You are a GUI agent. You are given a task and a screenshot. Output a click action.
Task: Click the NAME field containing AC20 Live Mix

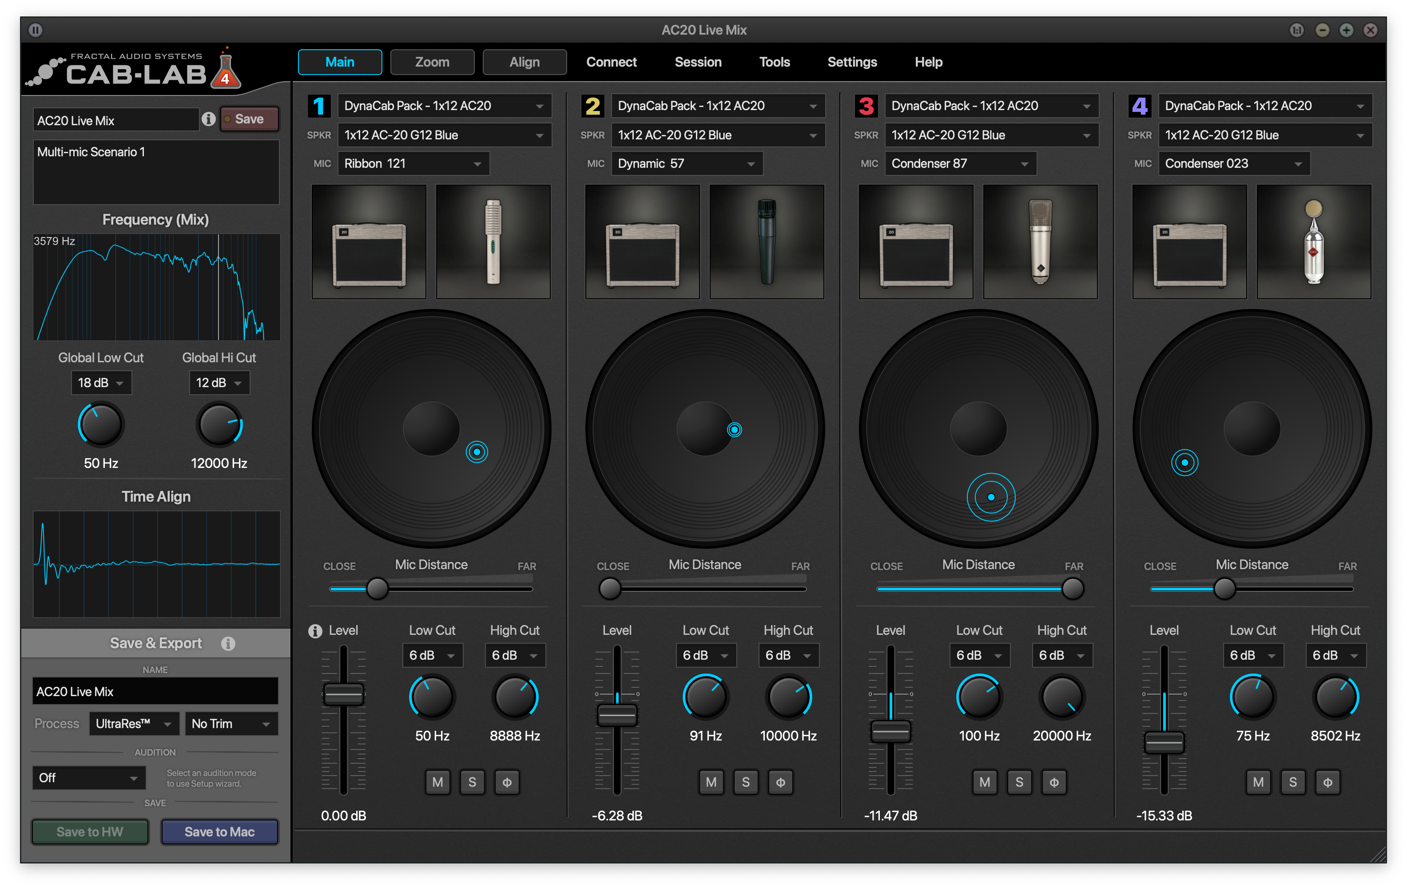(155, 691)
